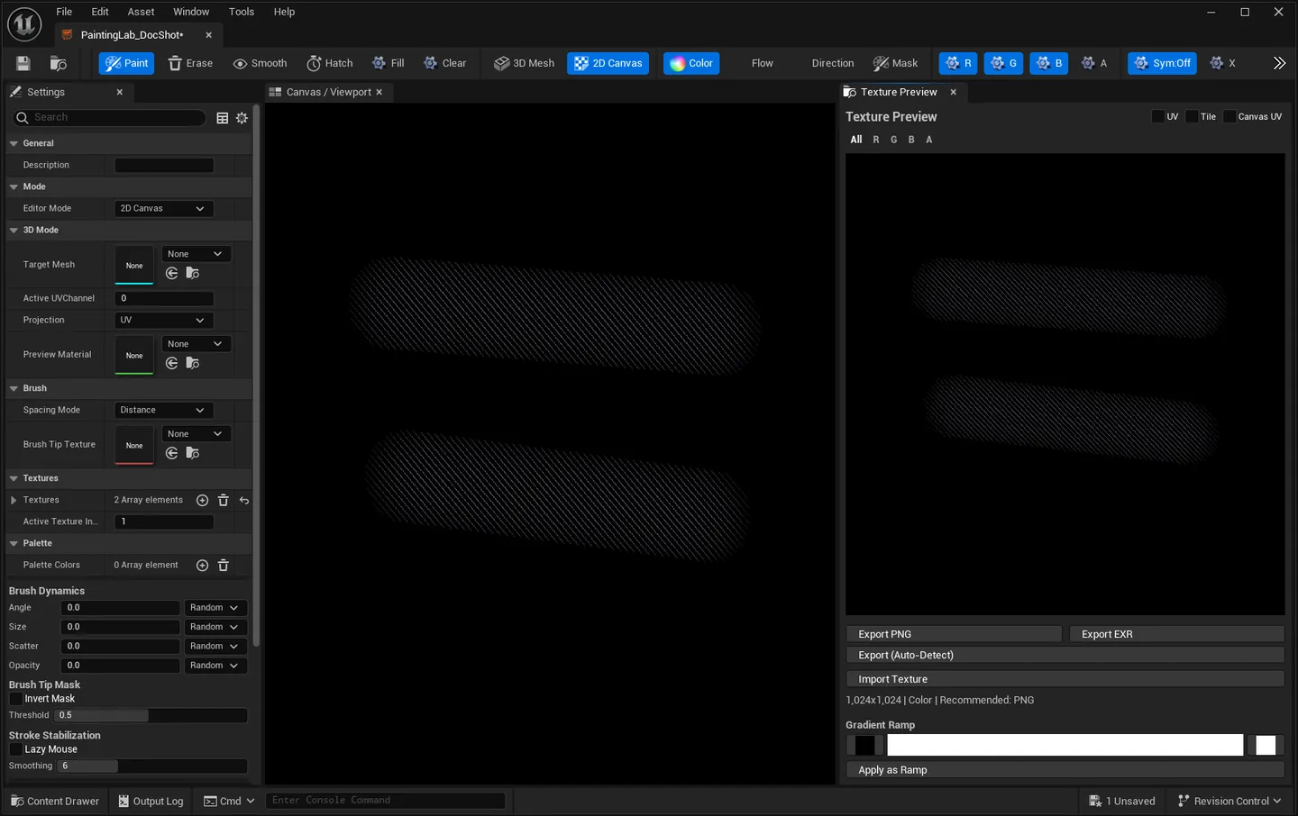Toggle Sym:Off symmetry button
1298x816 pixels.
pos(1162,63)
